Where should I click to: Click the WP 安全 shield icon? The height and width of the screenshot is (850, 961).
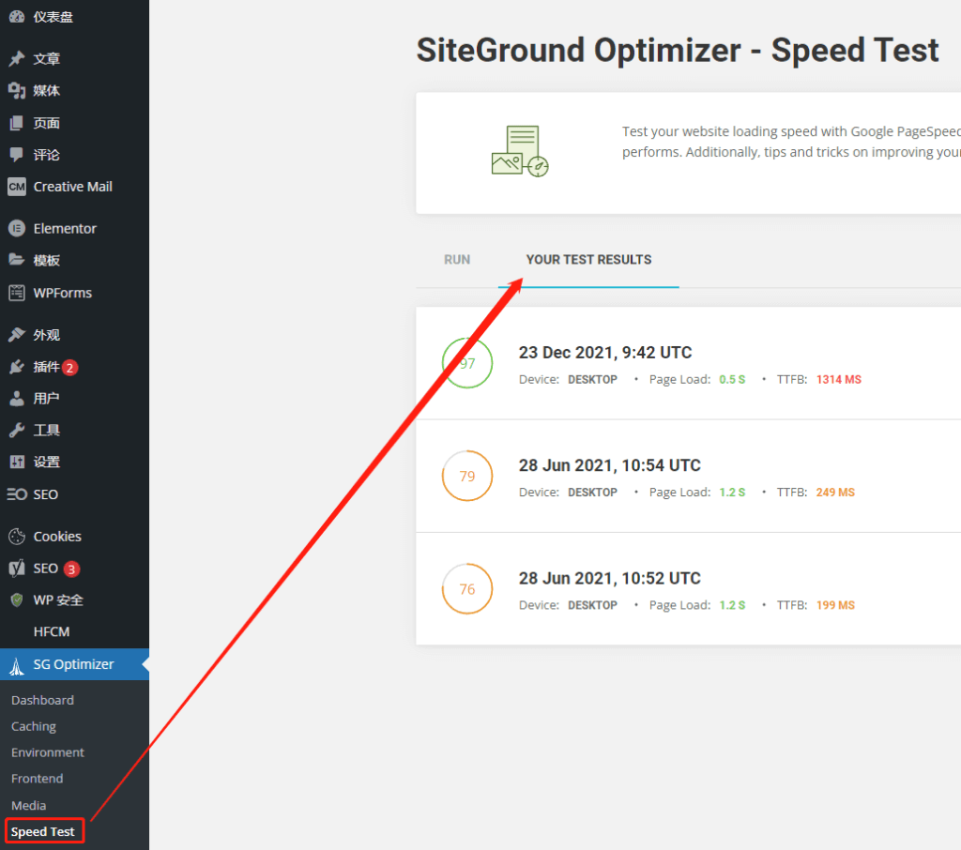point(17,600)
